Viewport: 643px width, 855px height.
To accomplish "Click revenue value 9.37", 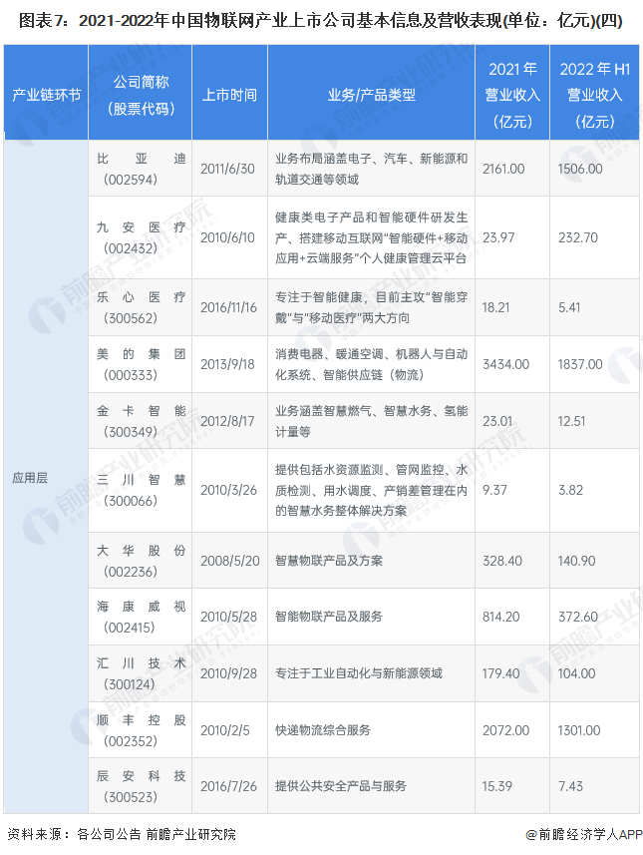I will pyautogui.click(x=494, y=490).
